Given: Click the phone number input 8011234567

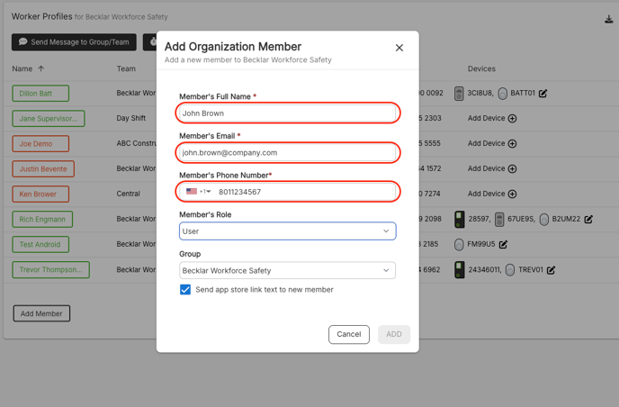Looking at the screenshot, I should coord(304,192).
